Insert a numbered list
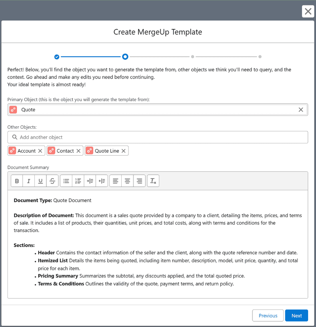 pyautogui.click(x=78, y=181)
